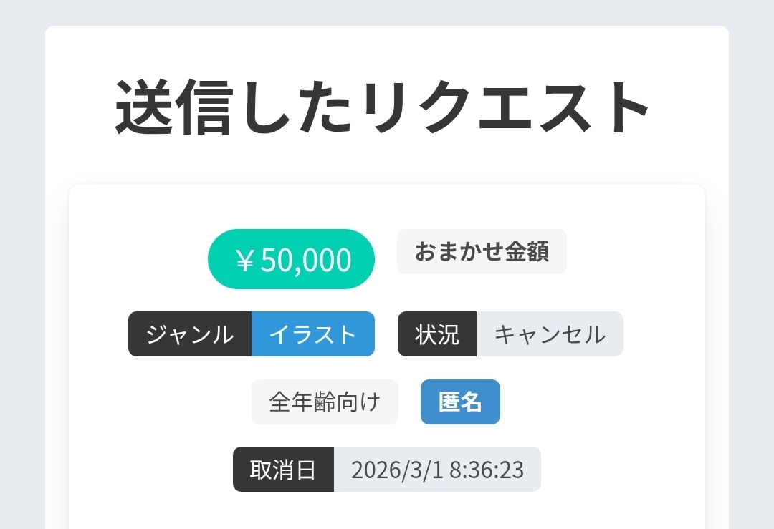Select the 2026/3/1 cancellation date
The image size is (774, 529).
tap(397, 470)
